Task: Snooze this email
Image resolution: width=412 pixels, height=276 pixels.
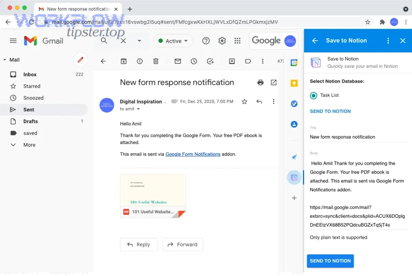Action: 194,61
